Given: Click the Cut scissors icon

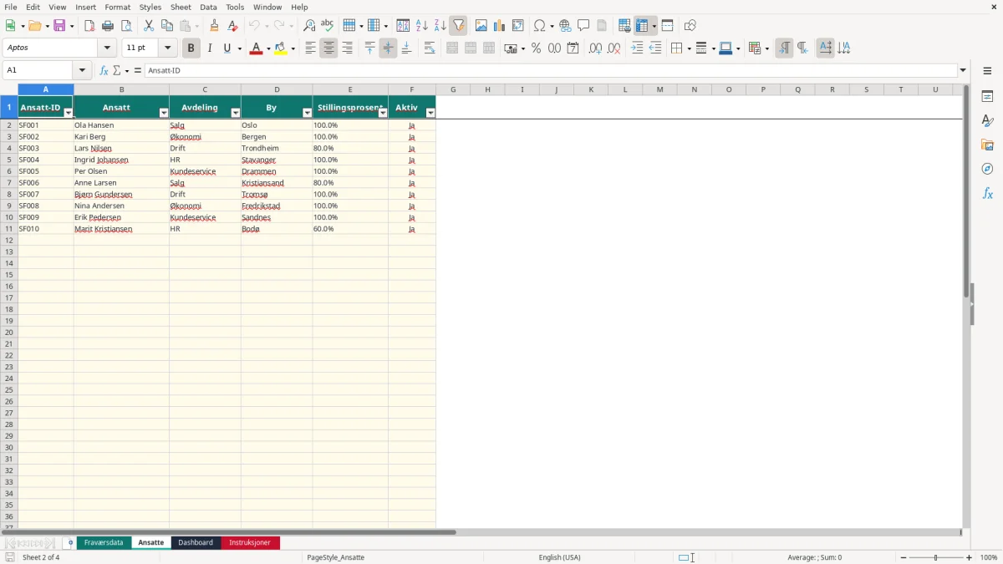Looking at the screenshot, I should (x=149, y=26).
